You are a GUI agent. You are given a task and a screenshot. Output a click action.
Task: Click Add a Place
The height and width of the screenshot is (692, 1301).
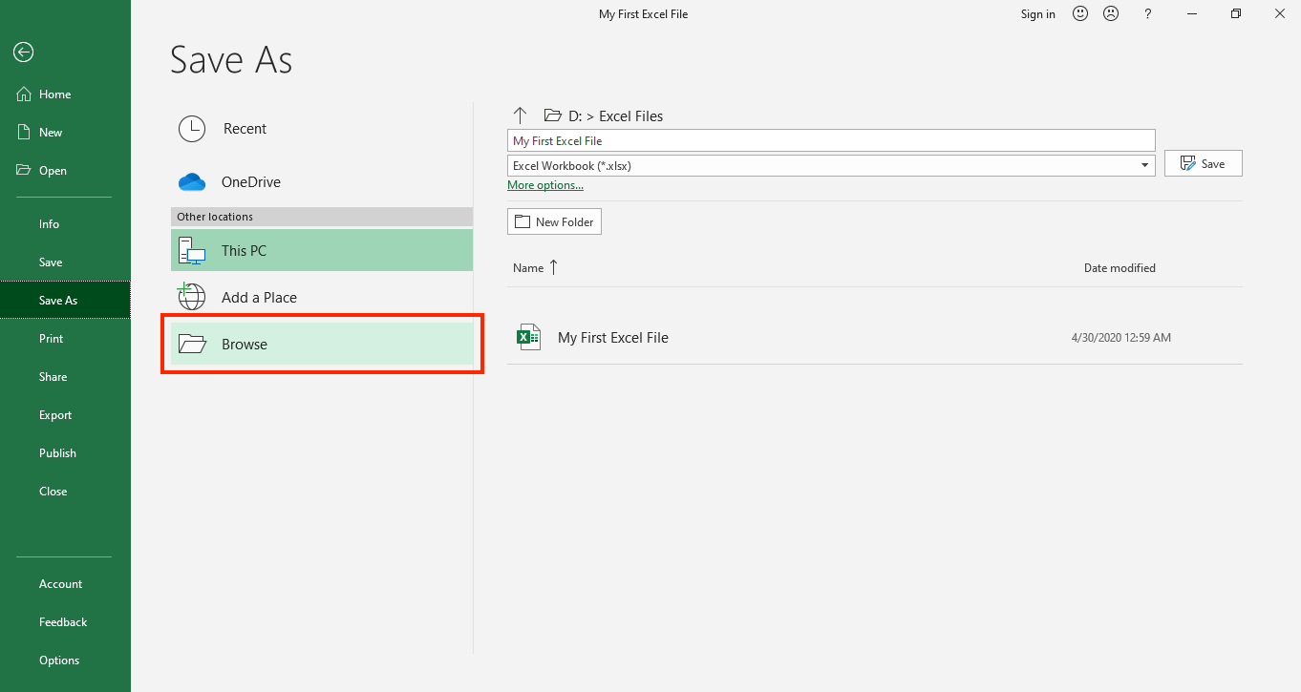click(322, 297)
